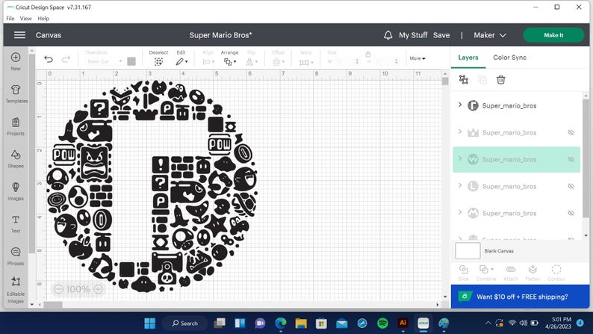This screenshot has height=334, width=593.
Task: Click the Redo arrow
Action: pyautogui.click(x=66, y=59)
